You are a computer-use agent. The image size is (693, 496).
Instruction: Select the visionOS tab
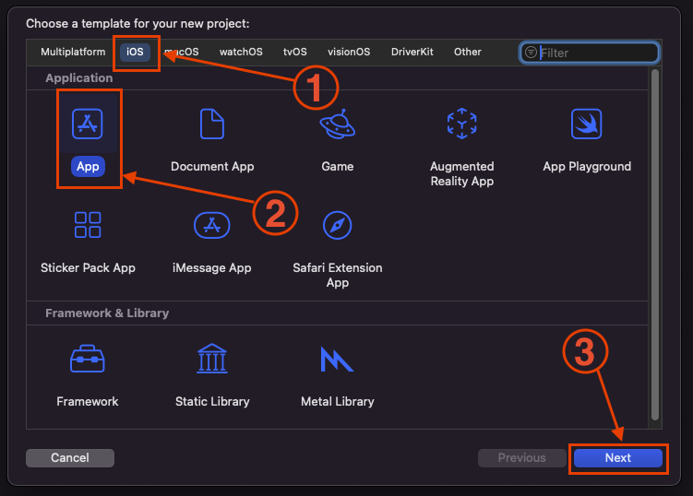tap(349, 53)
